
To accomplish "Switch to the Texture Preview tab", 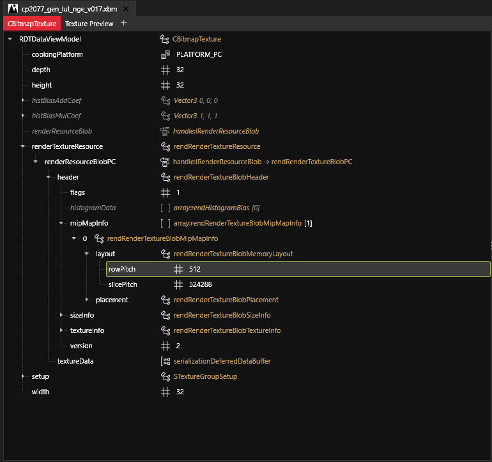I will click(89, 24).
